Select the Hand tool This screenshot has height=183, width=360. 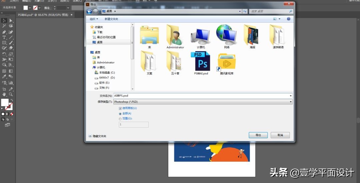[x=4, y=94]
